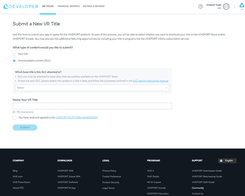The image size is (245, 196).
Task: Click the VIVEPORT Software download link
Action: (x=68, y=182)
